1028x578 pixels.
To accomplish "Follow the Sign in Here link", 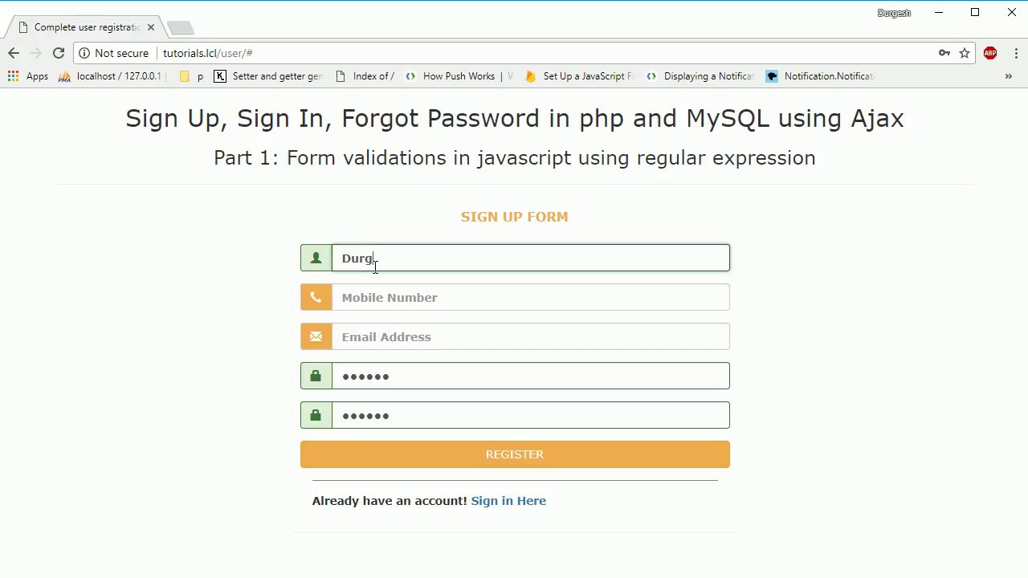I will coord(508,501).
